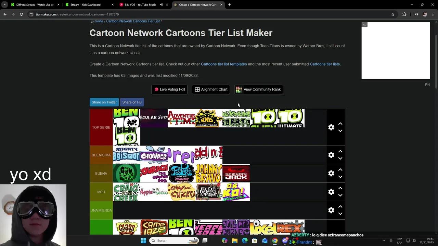
Task: Share on FB
Action: coord(132,102)
